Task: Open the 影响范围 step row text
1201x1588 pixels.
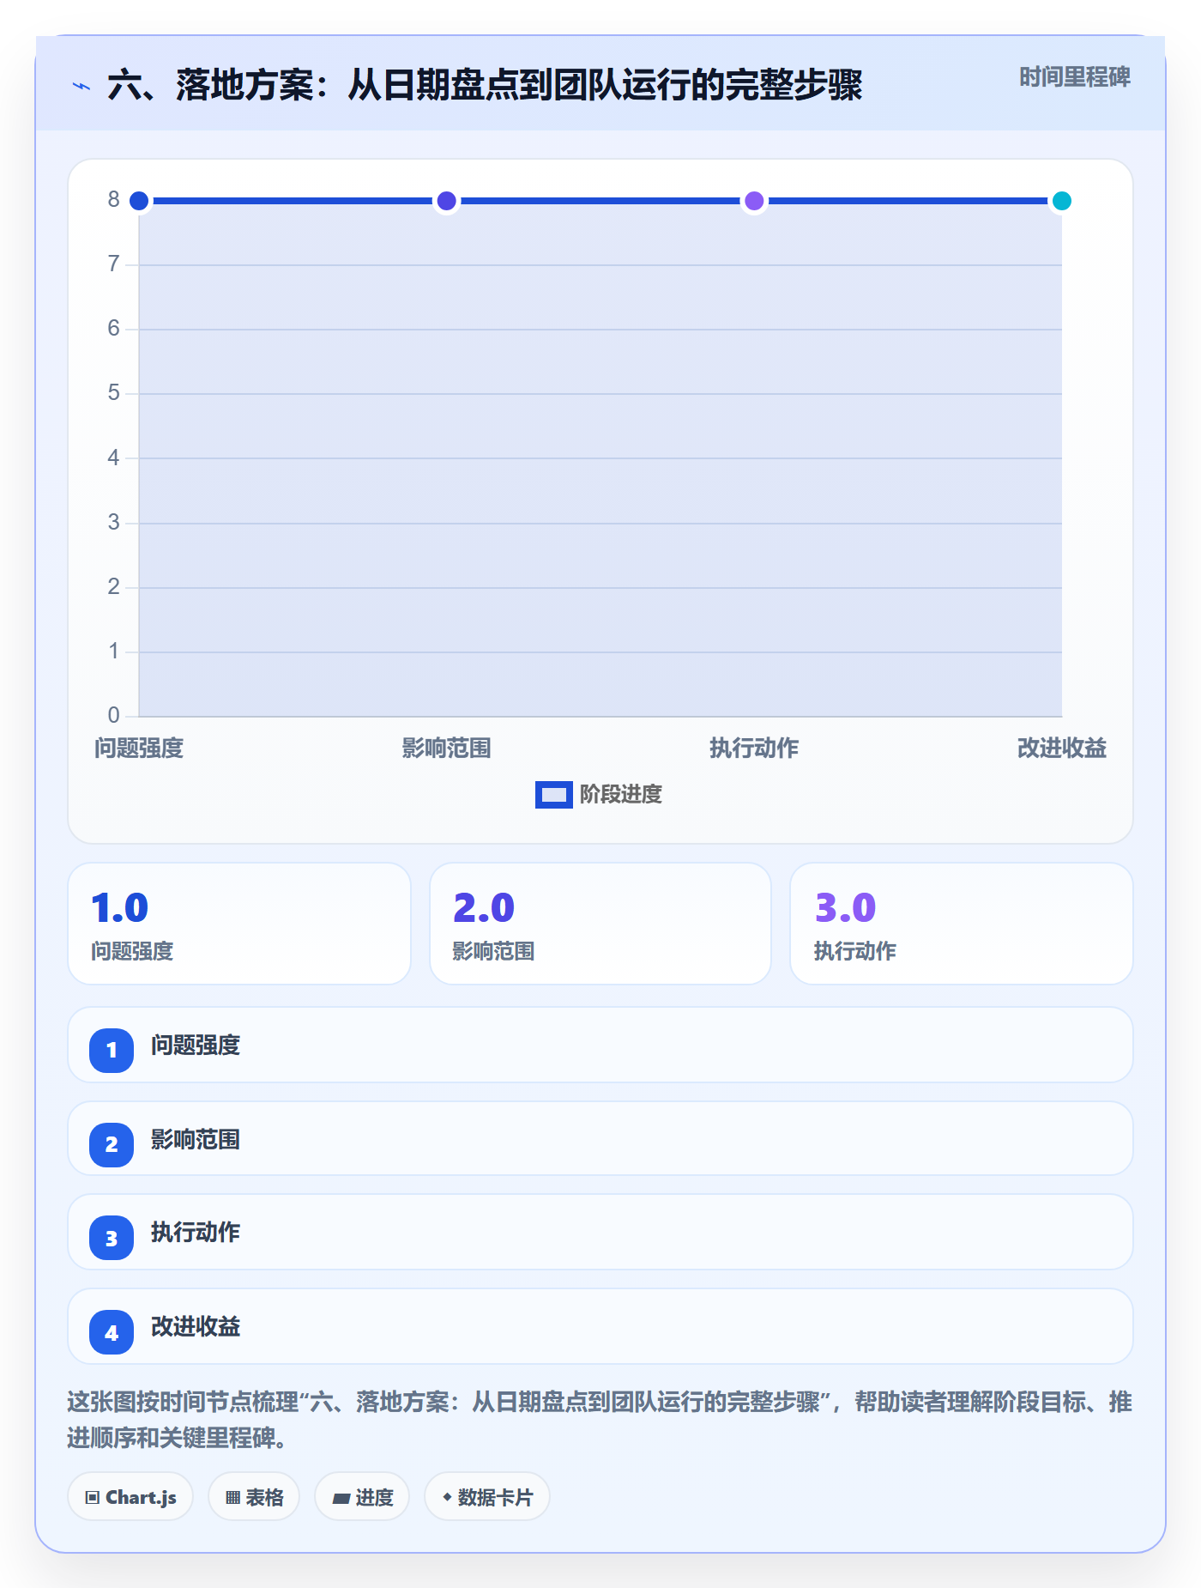Action: pos(196,1140)
